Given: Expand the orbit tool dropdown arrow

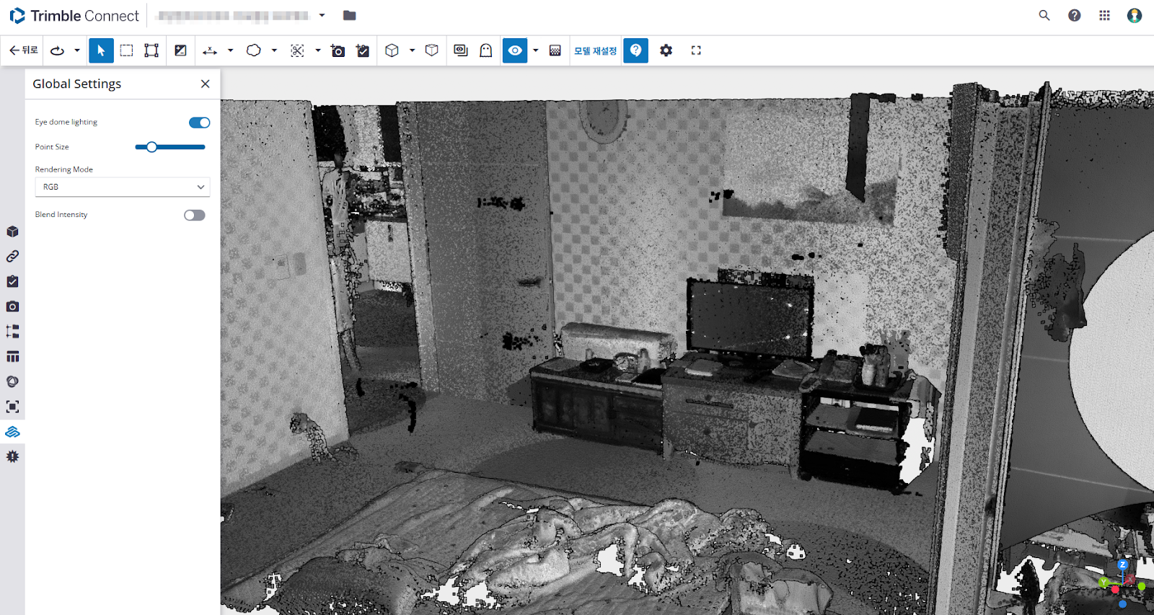Looking at the screenshot, I should pos(77,50).
